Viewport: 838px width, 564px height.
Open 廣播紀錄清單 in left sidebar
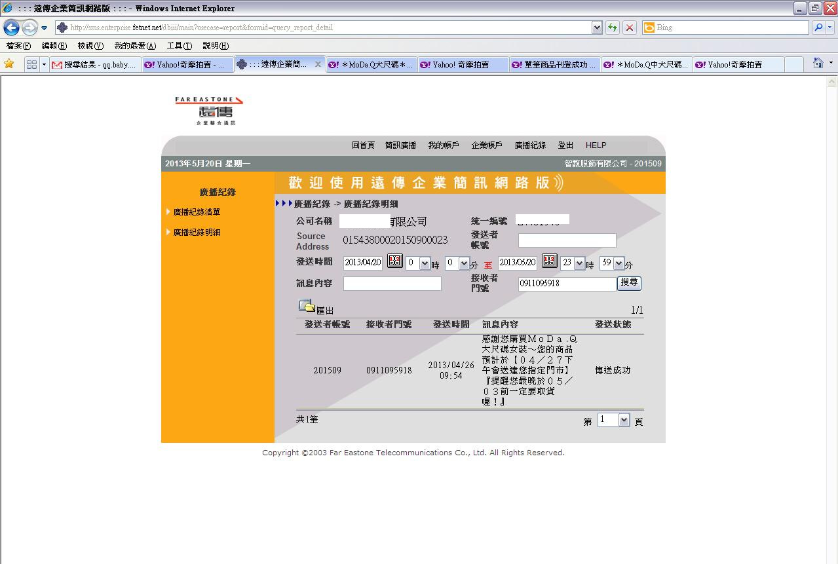197,212
